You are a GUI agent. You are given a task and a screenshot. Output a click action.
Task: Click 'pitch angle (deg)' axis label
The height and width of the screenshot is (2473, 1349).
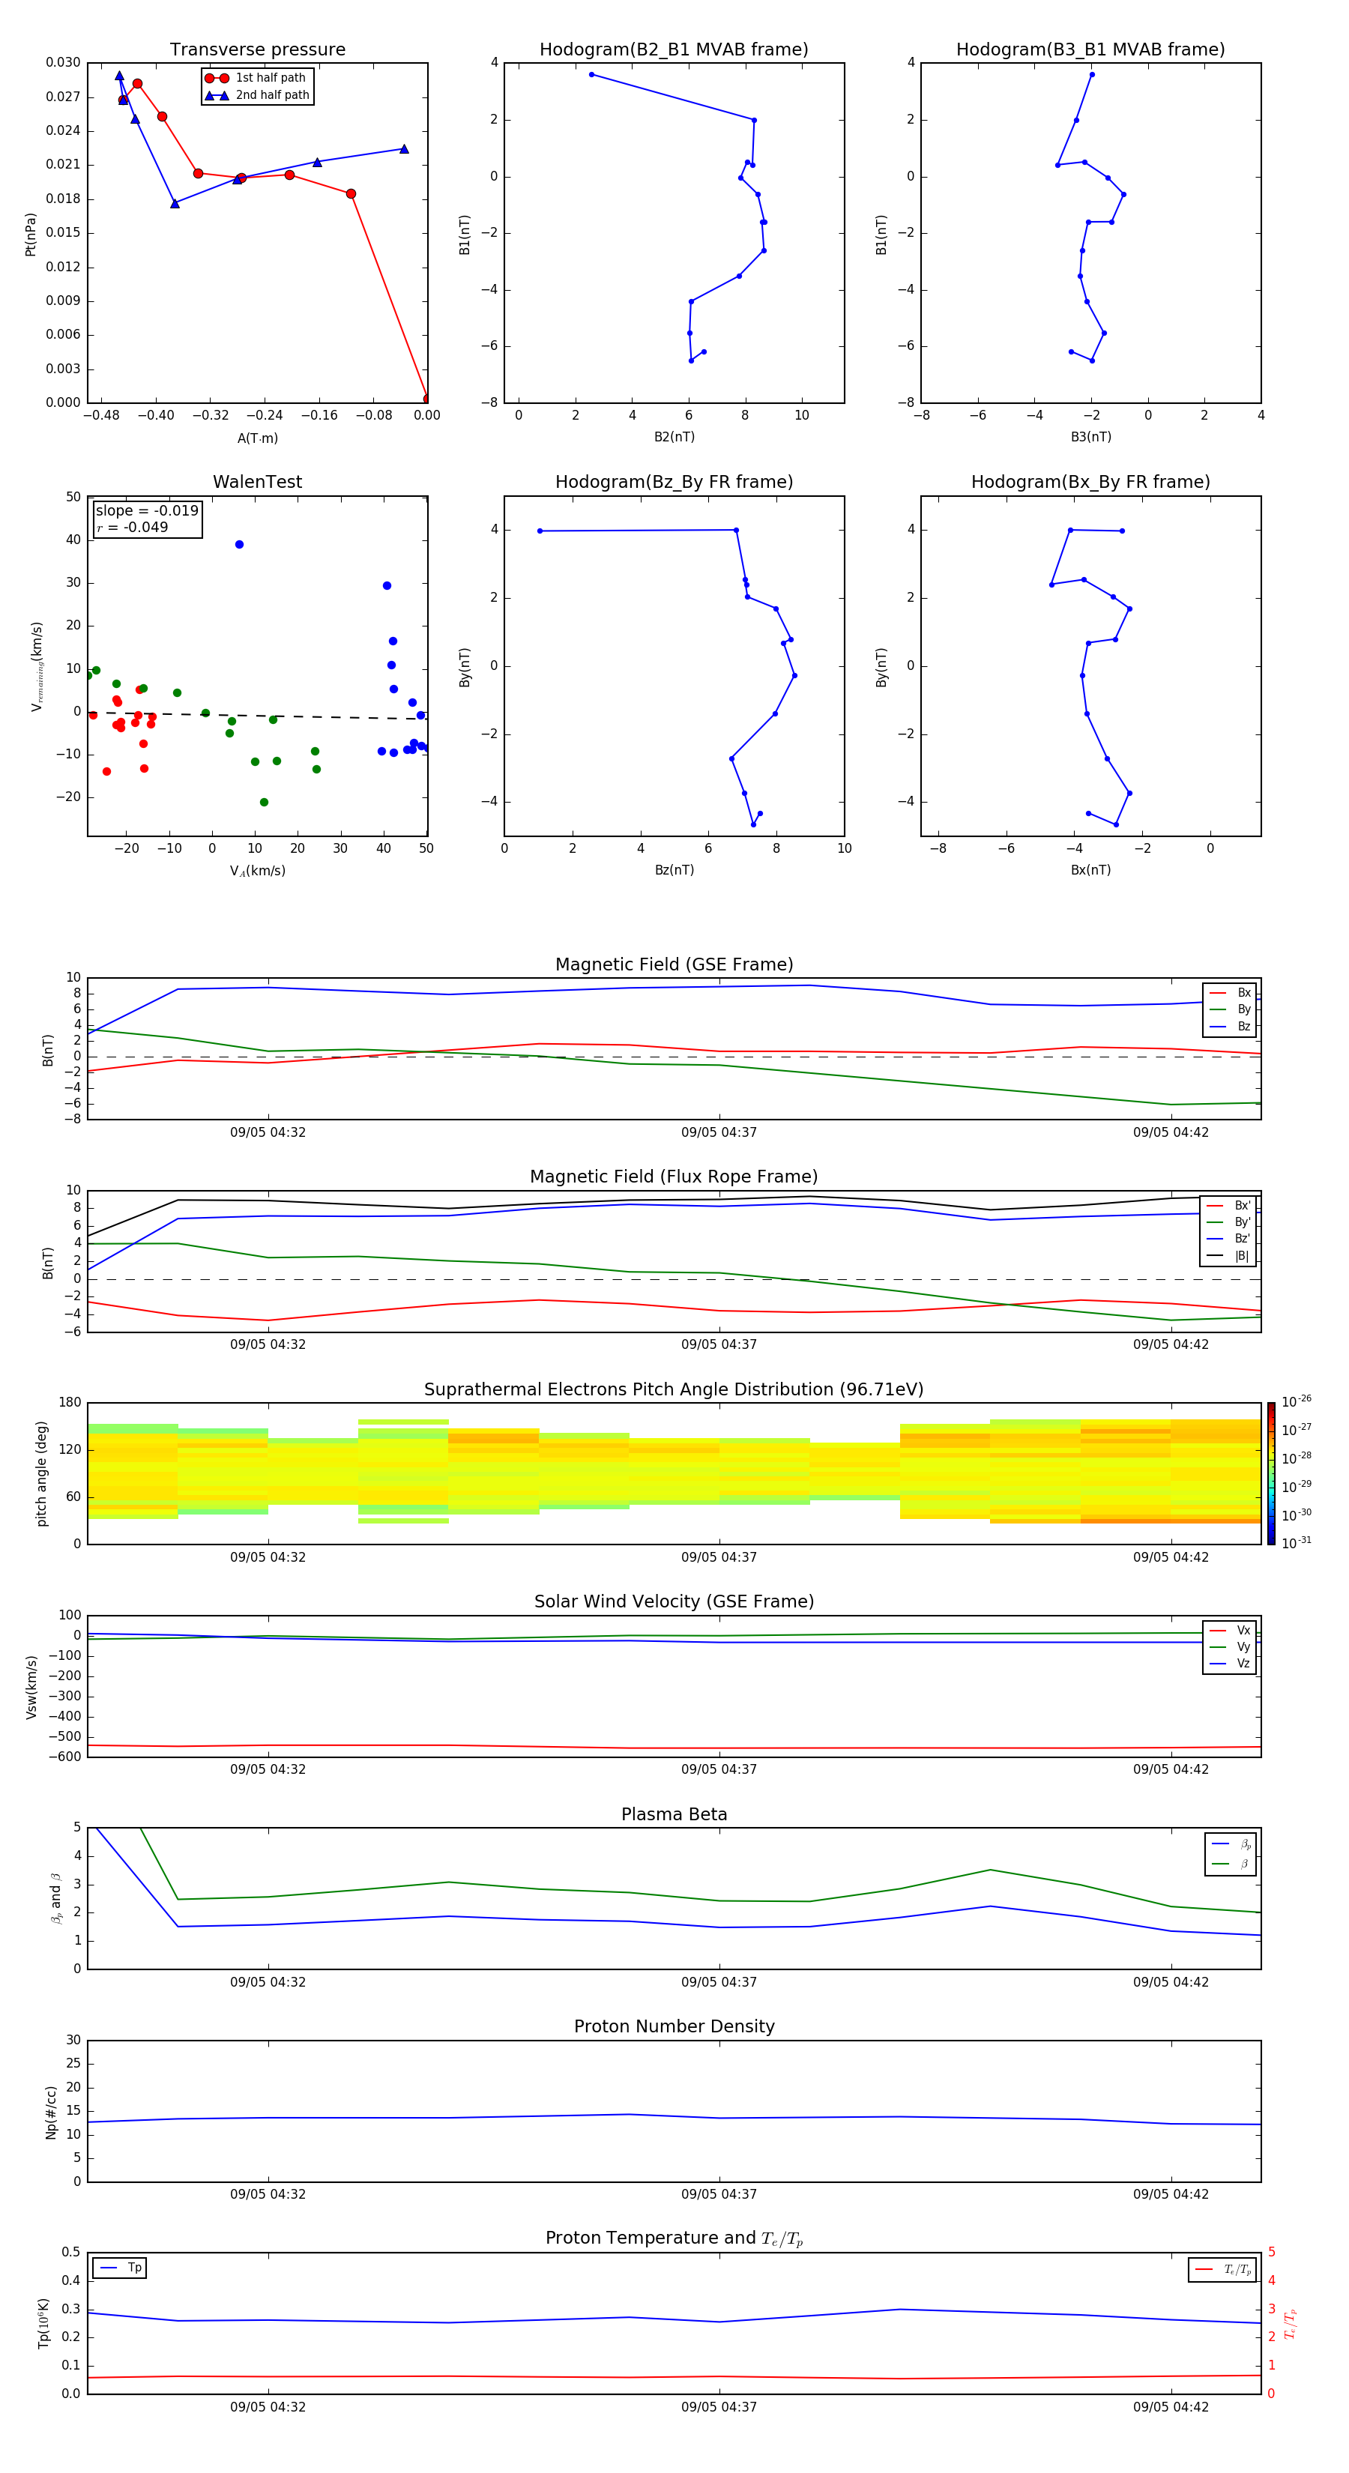pyautogui.click(x=41, y=1473)
